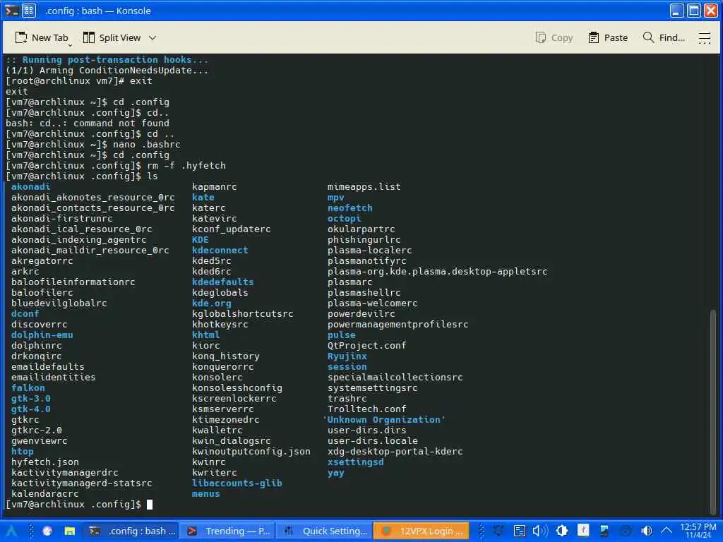Viewport: 723px width, 542px height.
Task: Switch to the Trending taskbar window
Action: (x=228, y=531)
